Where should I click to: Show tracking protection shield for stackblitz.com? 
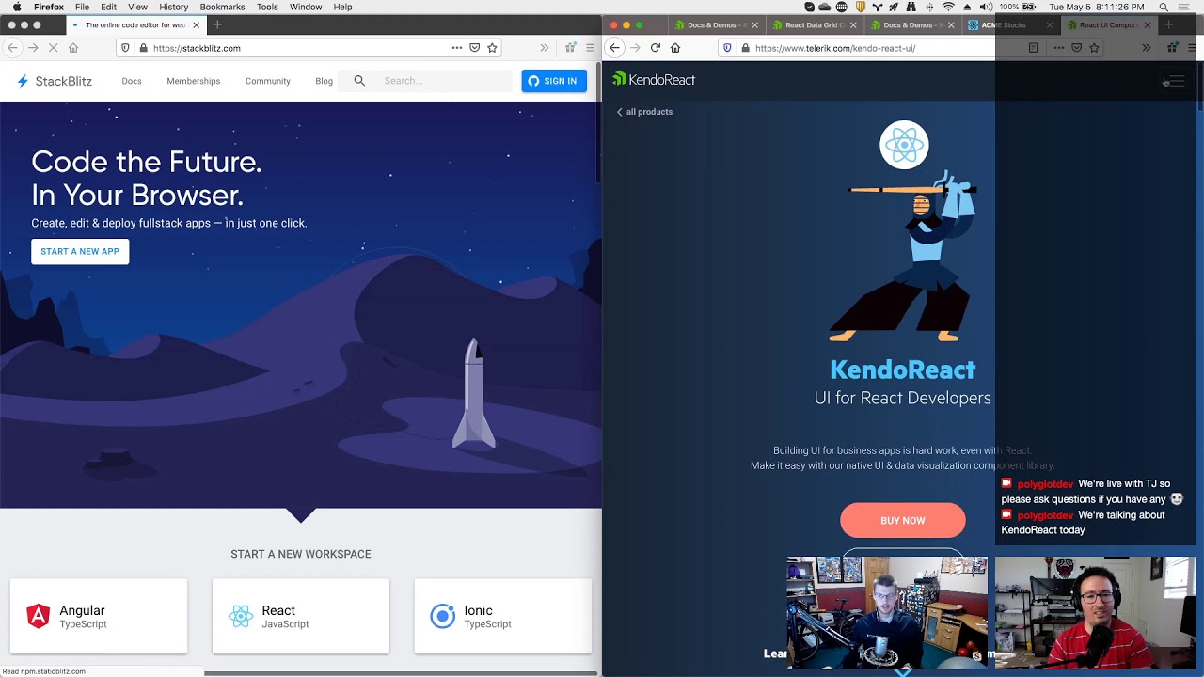tap(125, 48)
